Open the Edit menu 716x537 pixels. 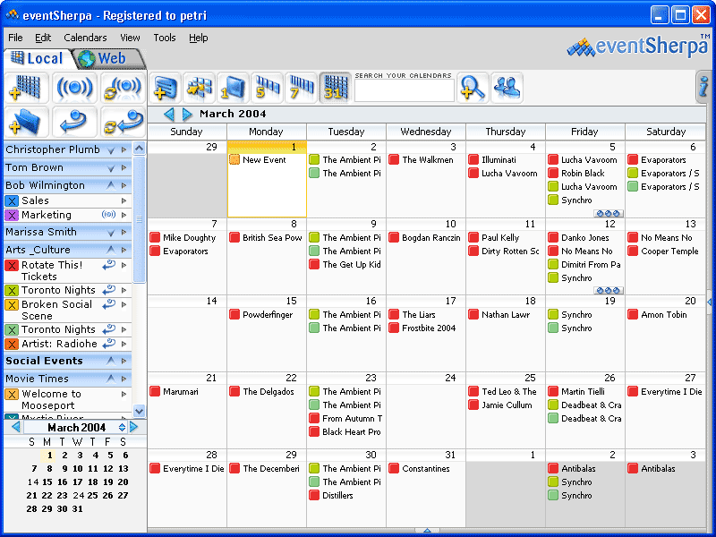pyautogui.click(x=43, y=38)
